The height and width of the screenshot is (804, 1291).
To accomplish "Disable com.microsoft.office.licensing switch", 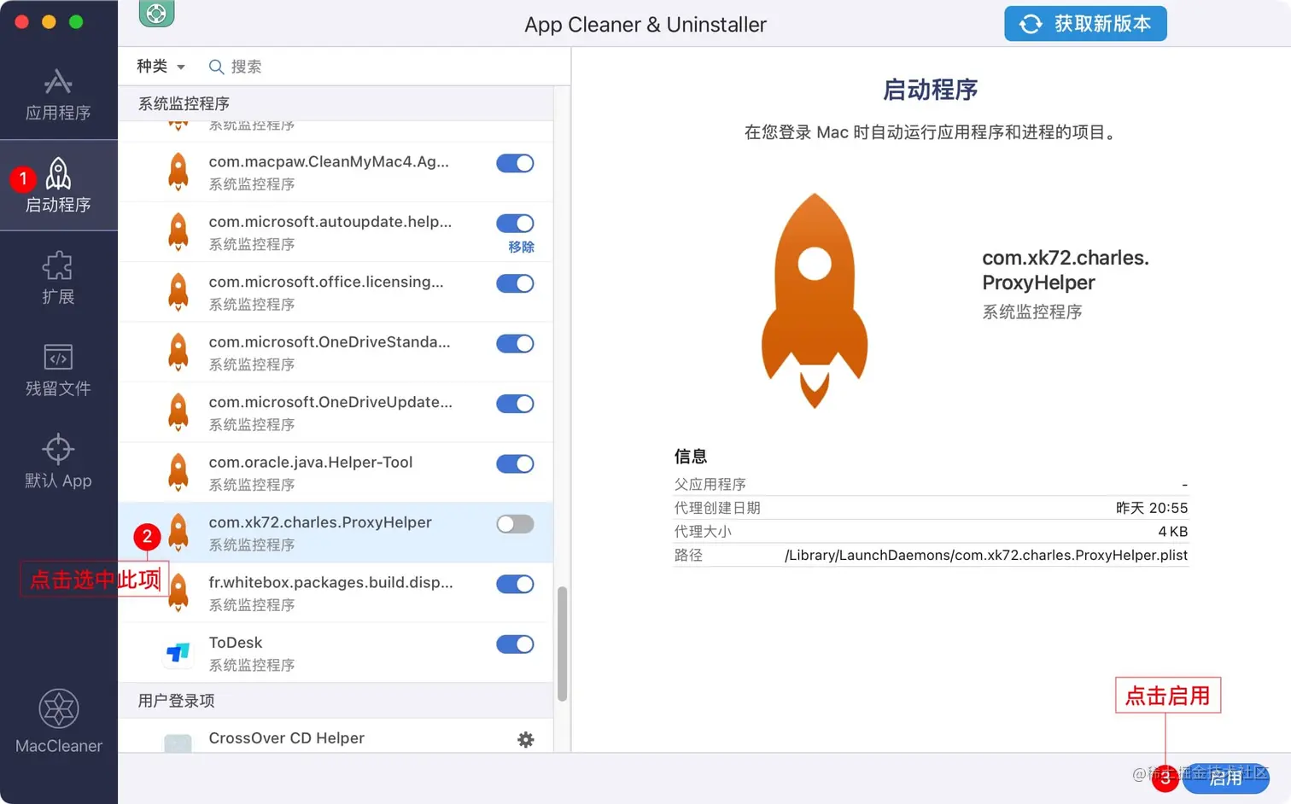I will pyautogui.click(x=515, y=283).
